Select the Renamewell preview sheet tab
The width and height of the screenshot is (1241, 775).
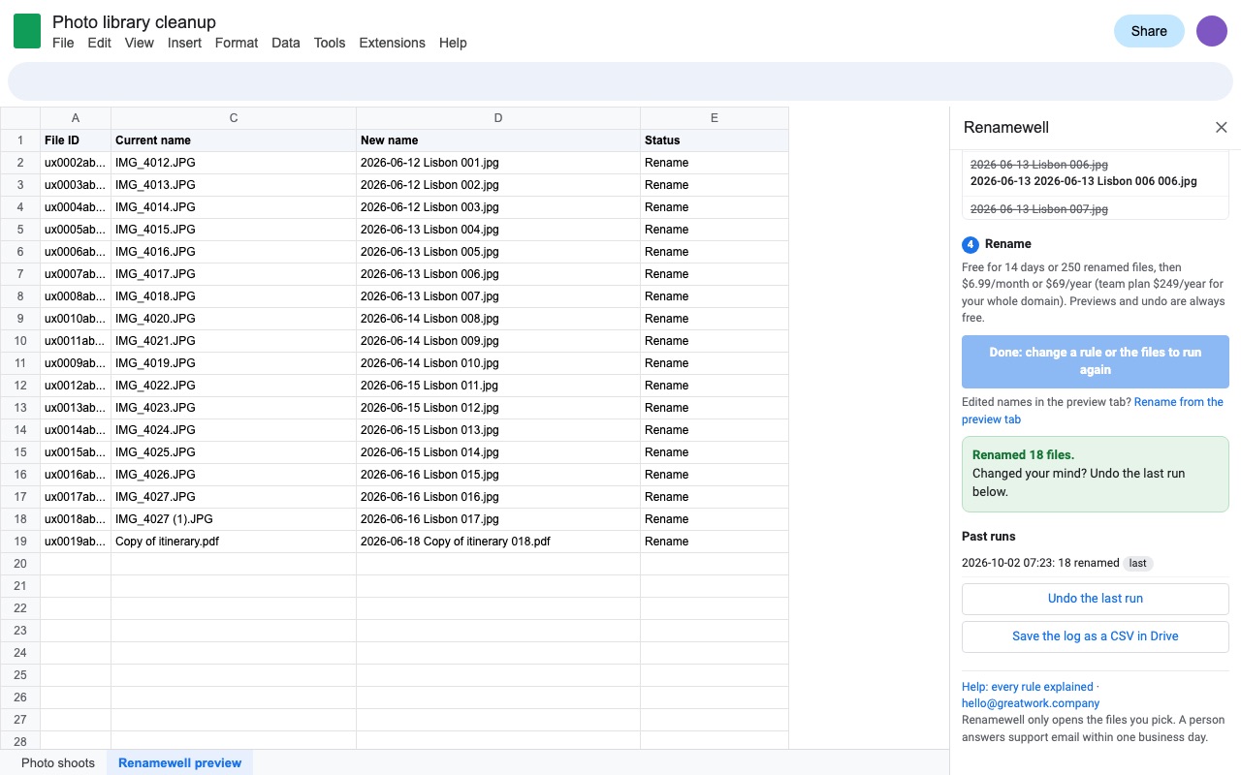click(180, 762)
